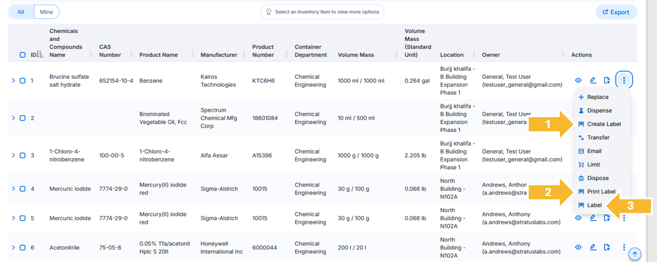The image size is (657, 262).
Task: Select the checkbox for row ID 1
Action: point(23,80)
